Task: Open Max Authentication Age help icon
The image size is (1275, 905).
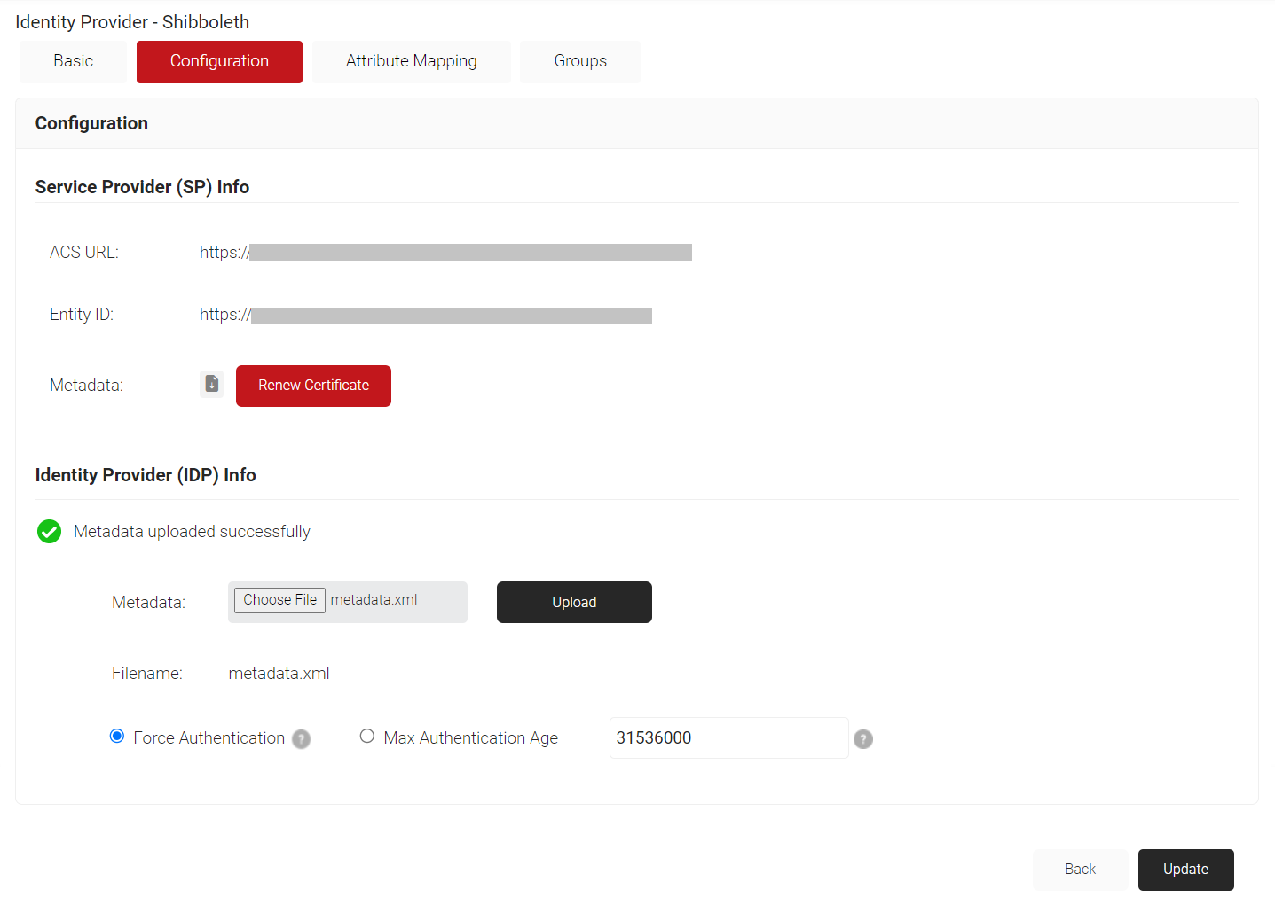Action: pyautogui.click(x=863, y=739)
